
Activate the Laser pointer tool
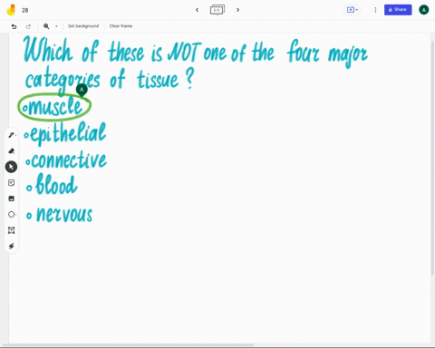pyautogui.click(x=12, y=246)
